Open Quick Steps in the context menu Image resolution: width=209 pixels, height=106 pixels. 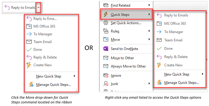(126, 14)
